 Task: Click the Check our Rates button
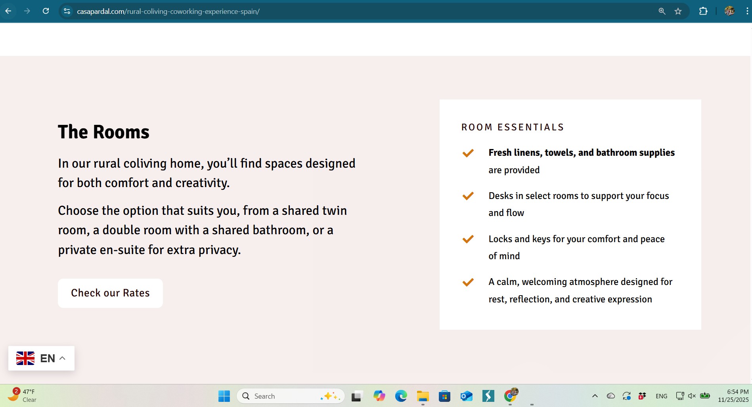pyautogui.click(x=110, y=293)
